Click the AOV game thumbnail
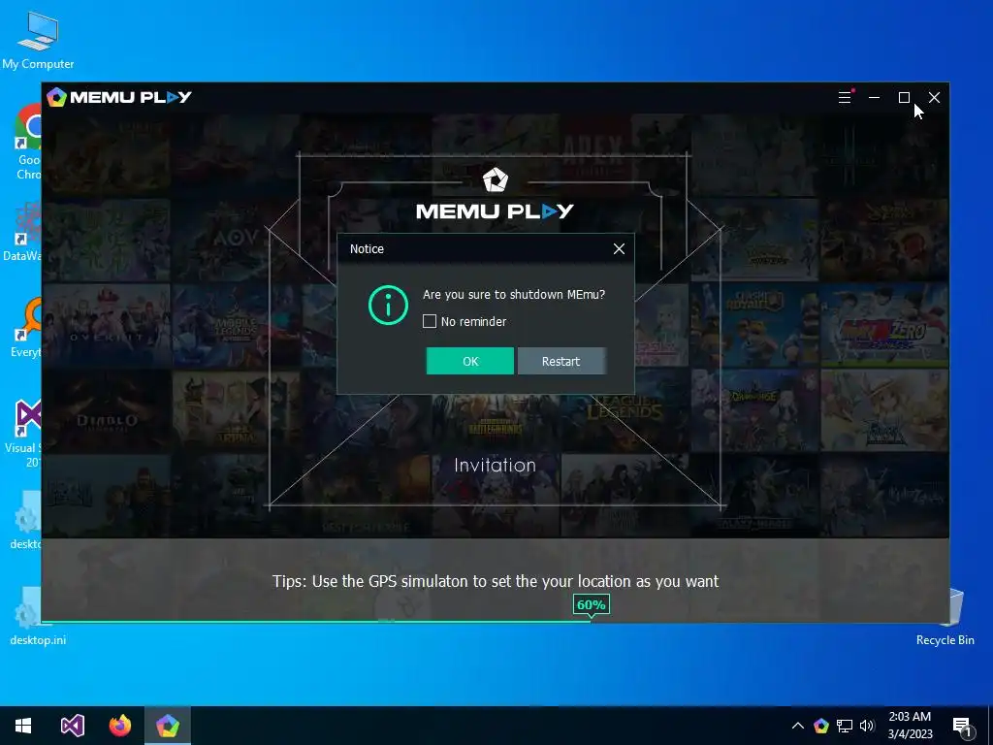 click(x=236, y=240)
